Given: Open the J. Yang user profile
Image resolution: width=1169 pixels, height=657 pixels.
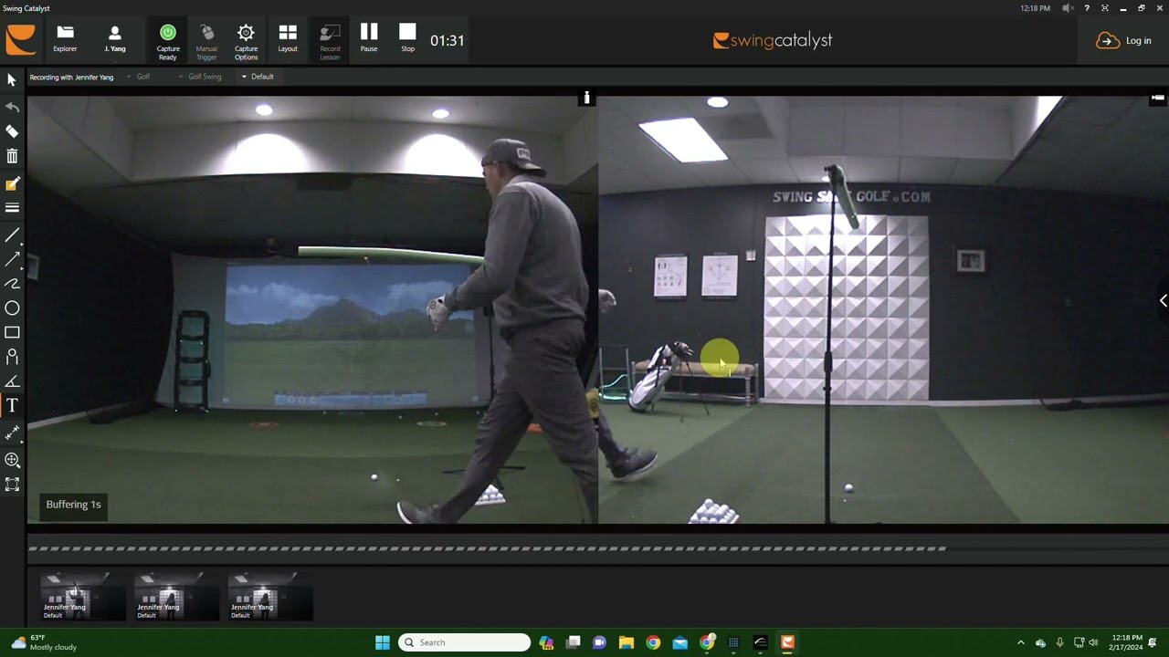Looking at the screenshot, I should click(114, 40).
